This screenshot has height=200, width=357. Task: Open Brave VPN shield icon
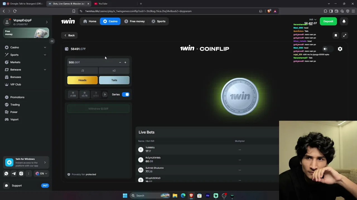point(348,11)
